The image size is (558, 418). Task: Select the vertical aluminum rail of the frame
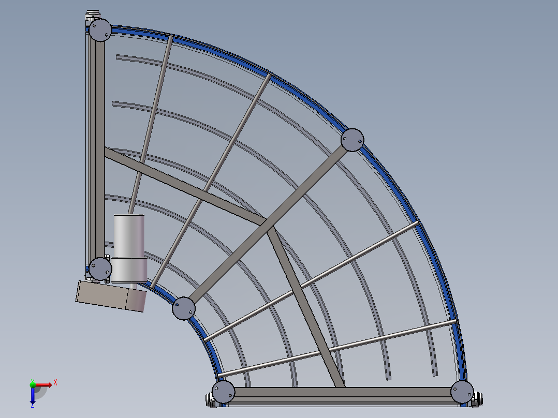click(x=95, y=150)
